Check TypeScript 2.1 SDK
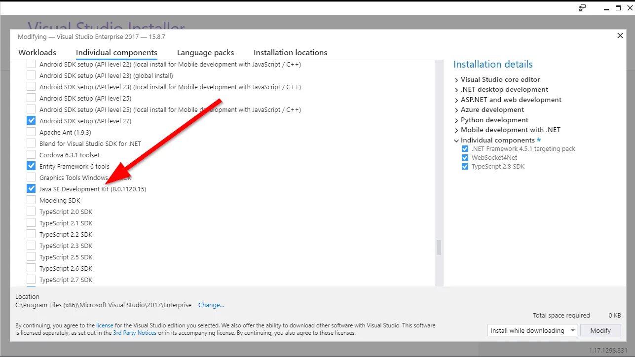Screen dimensions: 635x357 point(31,223)
